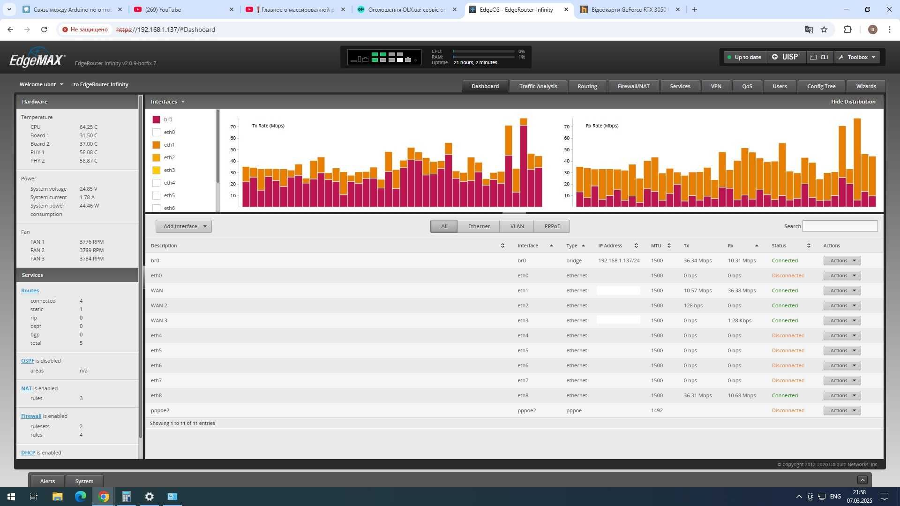Toggle eth2 legend checkbox

[157, 157]
